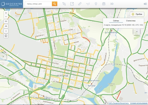Click the orange magnifier search button
148x105 pixels.
point(54,4)
